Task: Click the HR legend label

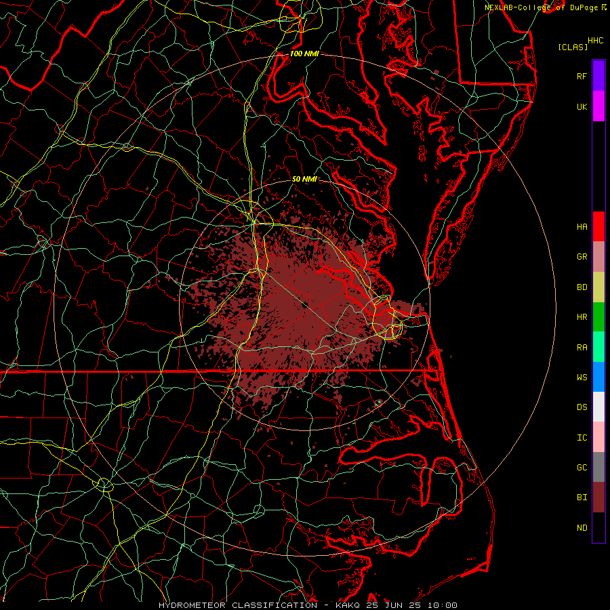Action: pos(582,317)
